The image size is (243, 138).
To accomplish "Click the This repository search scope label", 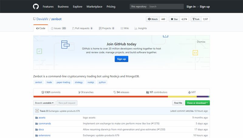I will (139, 6).
